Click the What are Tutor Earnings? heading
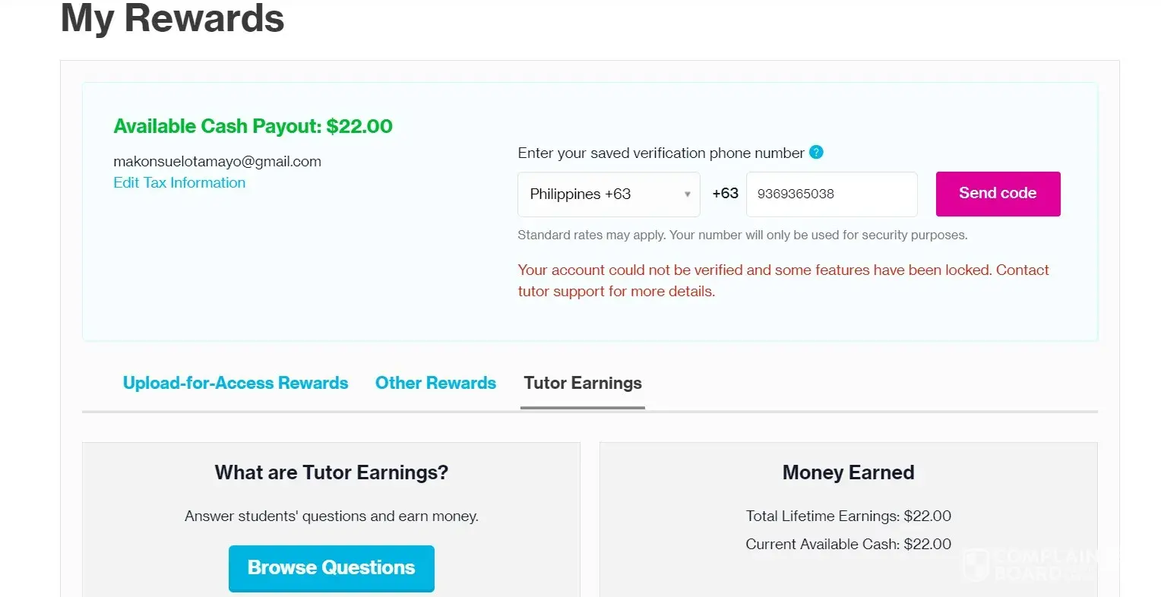 pyautogui.click(x=331, y=473)
